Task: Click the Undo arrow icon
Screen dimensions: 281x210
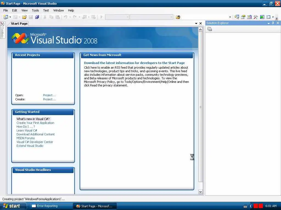Action: [x=66, y=17]
